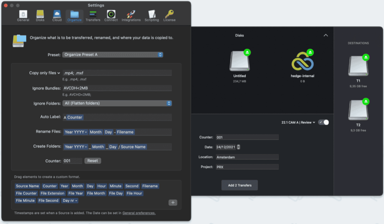Open the Cloud settings icon
The image size is (384, 224).
[x=57, y=14]
